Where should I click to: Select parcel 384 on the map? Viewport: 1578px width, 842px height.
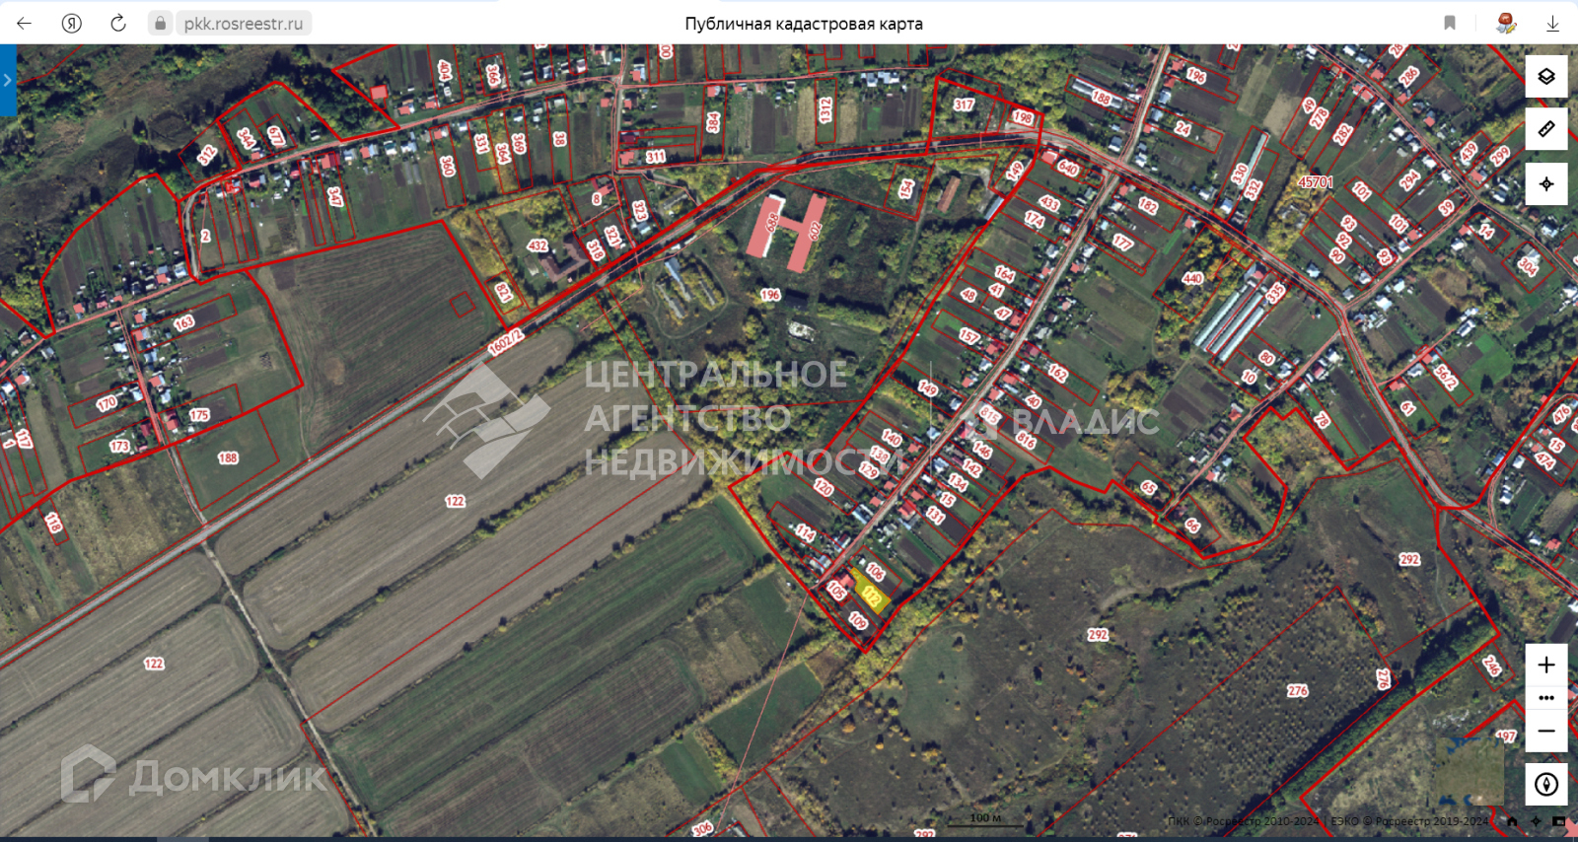click(x=713, y=122)
